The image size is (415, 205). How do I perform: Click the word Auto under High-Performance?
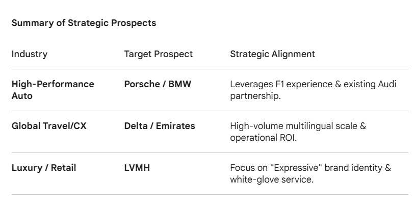(22, 95)
